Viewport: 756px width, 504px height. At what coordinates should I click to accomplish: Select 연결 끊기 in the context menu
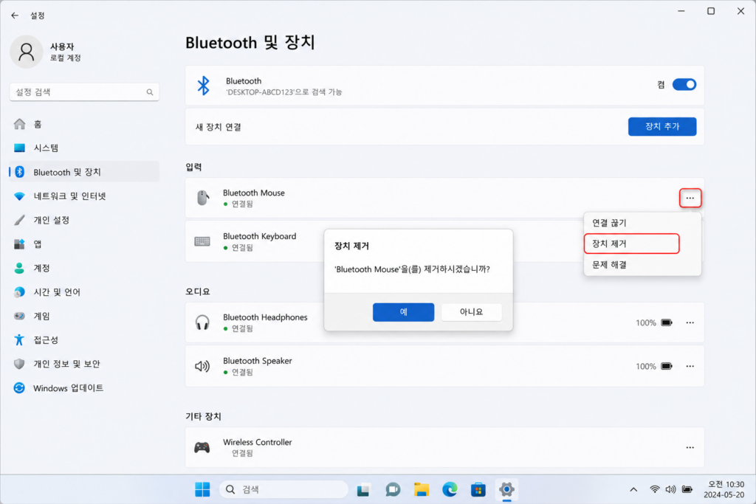pyautogui.click(x=609, y=223)
